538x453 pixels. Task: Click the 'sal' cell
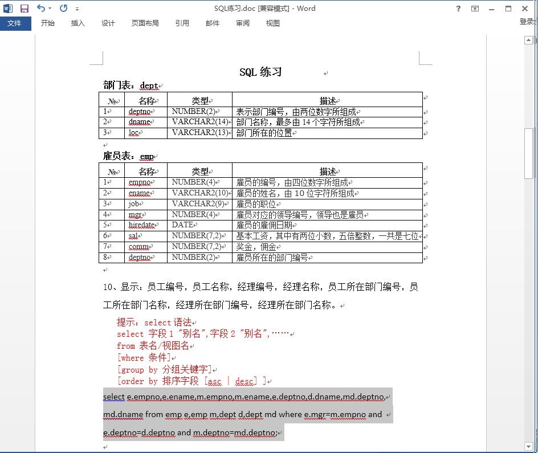coord(146,236)
